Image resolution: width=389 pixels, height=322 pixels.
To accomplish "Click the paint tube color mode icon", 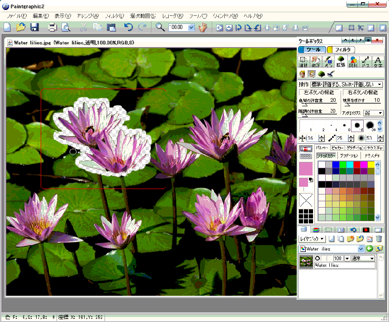I will [x=306, y=149].
